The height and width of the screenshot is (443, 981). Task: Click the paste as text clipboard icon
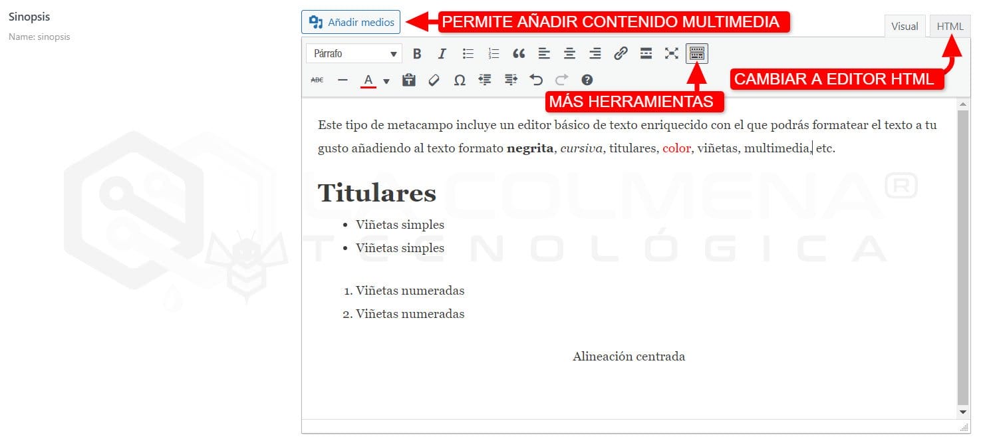[x=408, y=80]
